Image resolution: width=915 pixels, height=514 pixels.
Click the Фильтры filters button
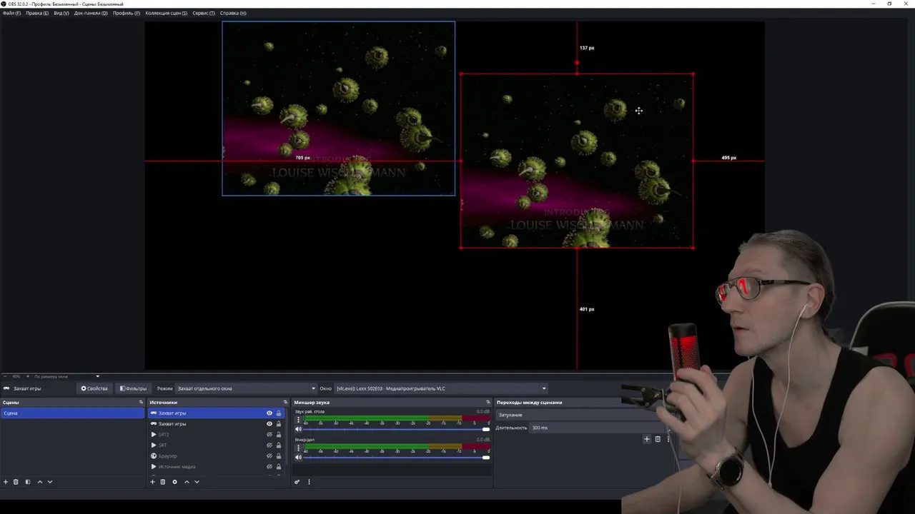pyautogui.click(x=134, y=388)
